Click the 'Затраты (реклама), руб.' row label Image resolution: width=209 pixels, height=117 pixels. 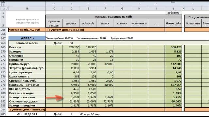pos(27,68)
